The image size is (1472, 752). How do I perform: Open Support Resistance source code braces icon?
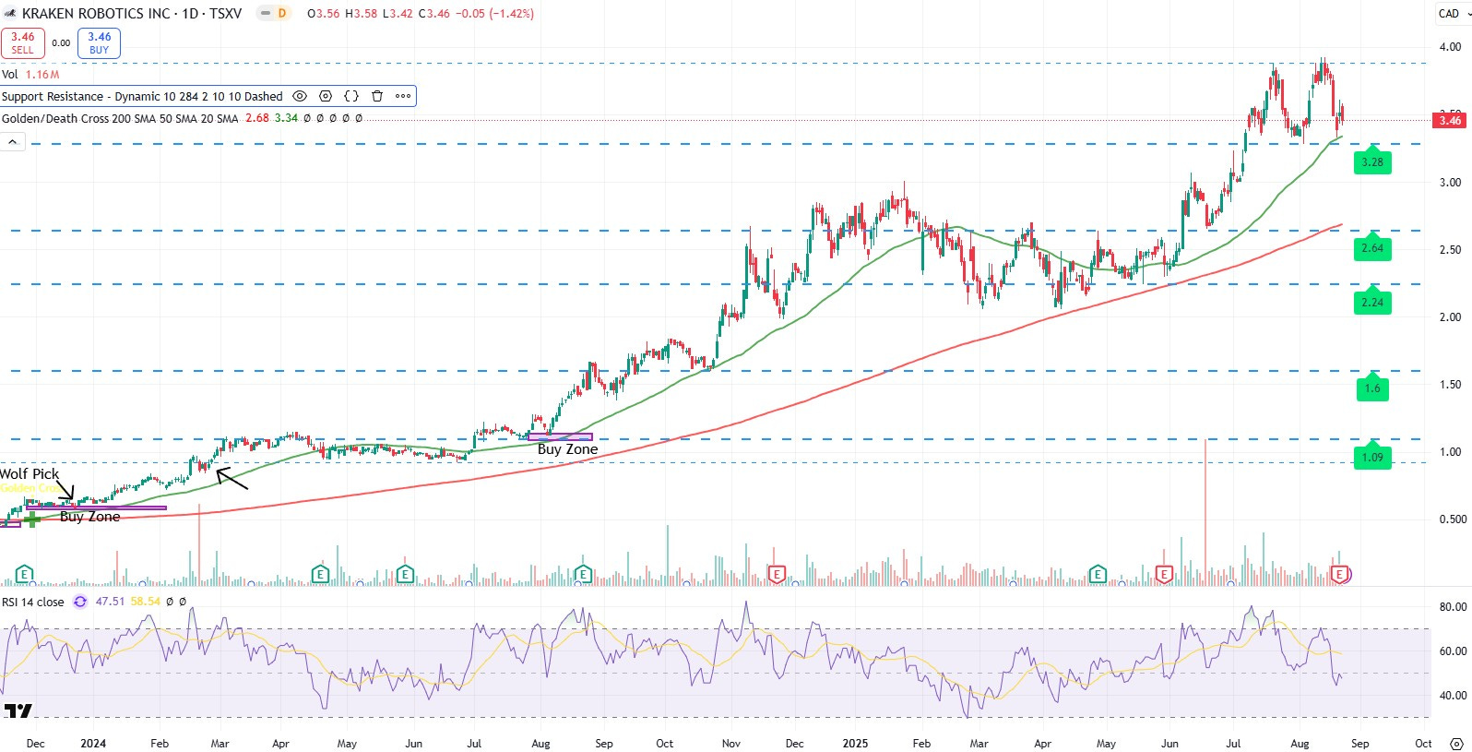(x=351, y=96)
